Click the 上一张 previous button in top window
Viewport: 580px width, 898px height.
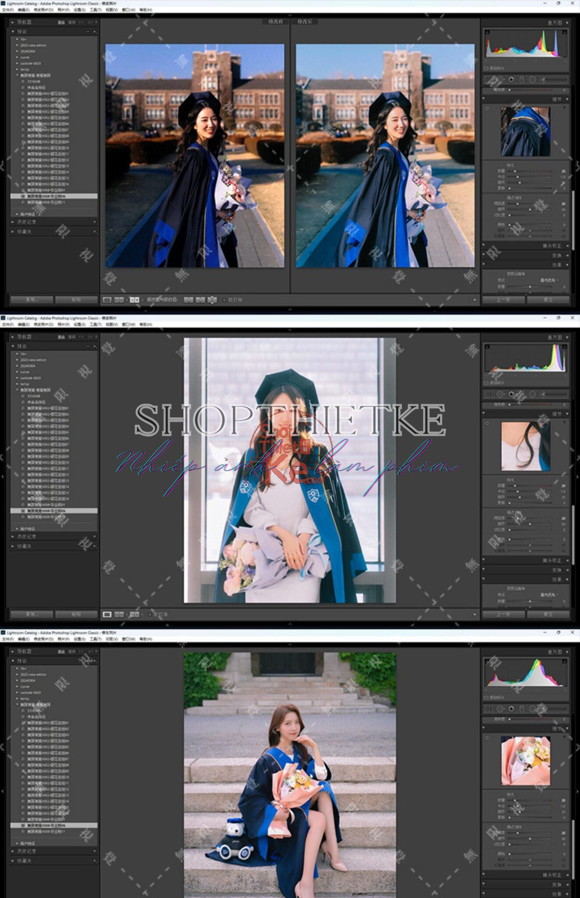[x=503, y=300]
